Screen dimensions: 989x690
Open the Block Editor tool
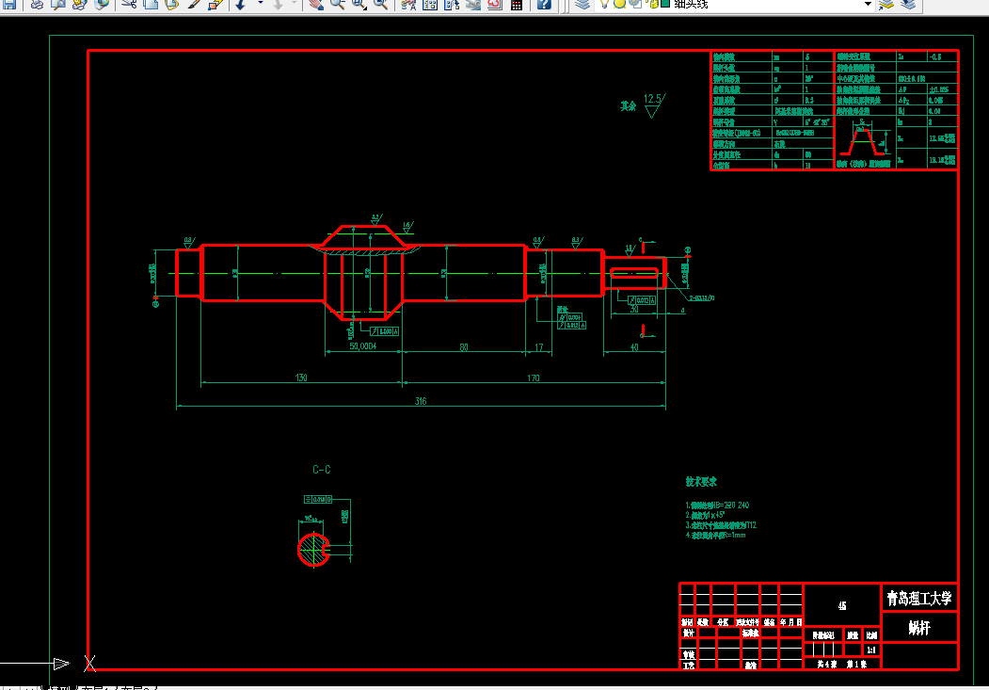[x=215, y=4]
